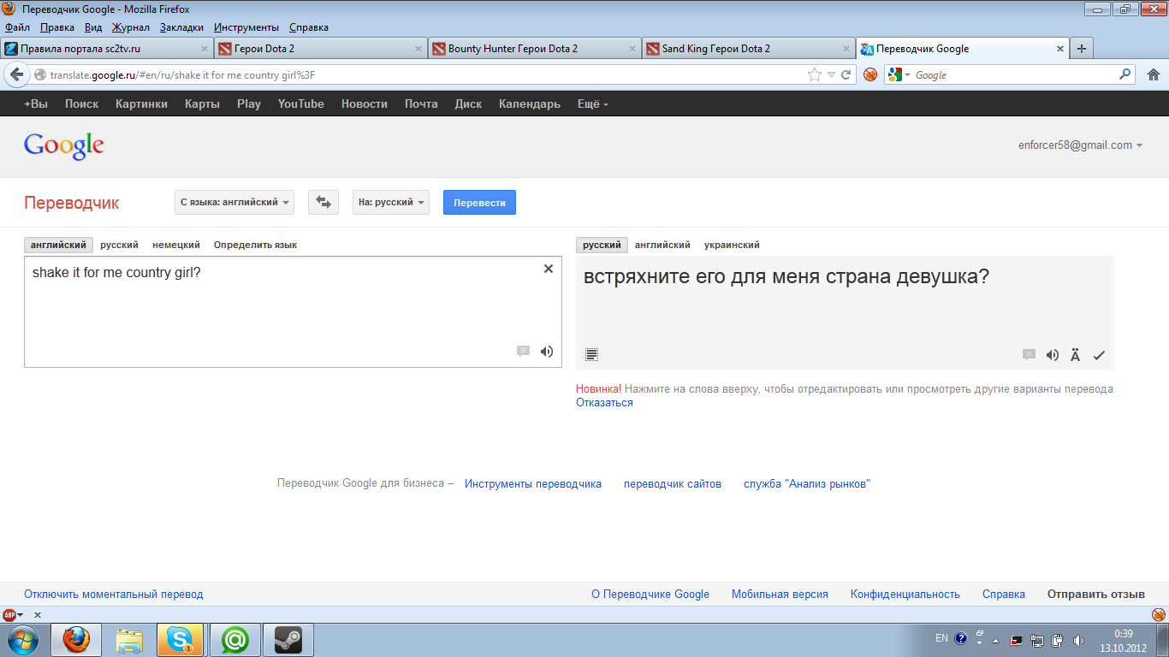Switch to "Правила портала sc2tv.ru" tab
The image size is (1169, 657).
[x=107, y=49]
